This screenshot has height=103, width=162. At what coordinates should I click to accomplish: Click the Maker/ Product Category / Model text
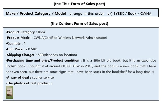point(36,13)
